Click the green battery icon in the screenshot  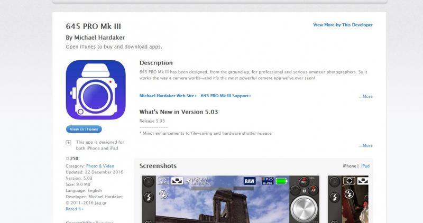pos(281,181)
